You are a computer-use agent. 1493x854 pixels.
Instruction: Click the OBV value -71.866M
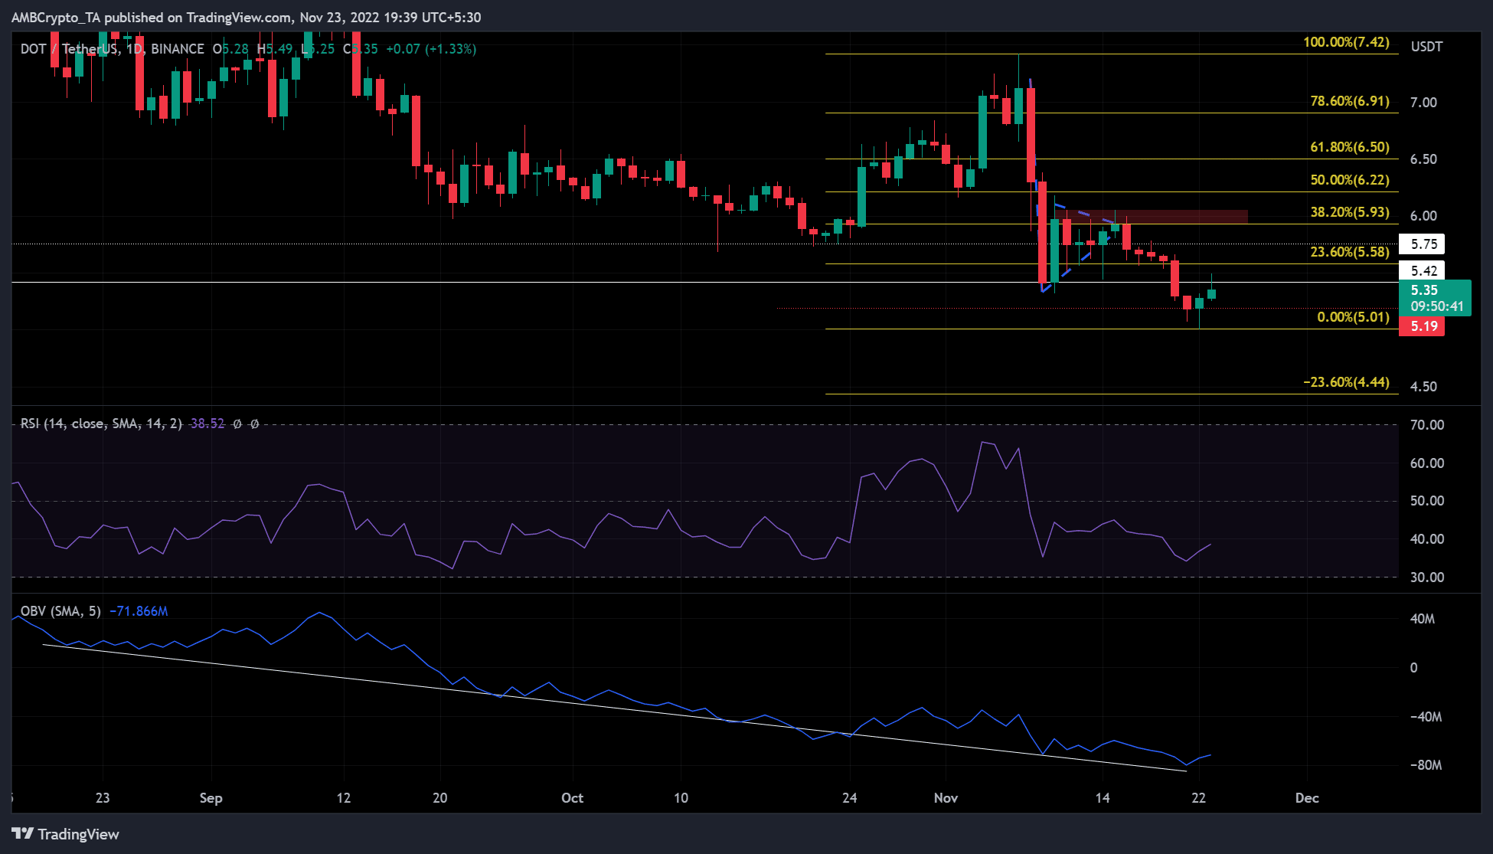click(139, 611)
